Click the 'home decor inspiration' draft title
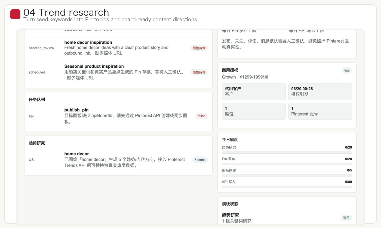The height and width of the screenshot is (228, 381). click(x=88, y=42)
